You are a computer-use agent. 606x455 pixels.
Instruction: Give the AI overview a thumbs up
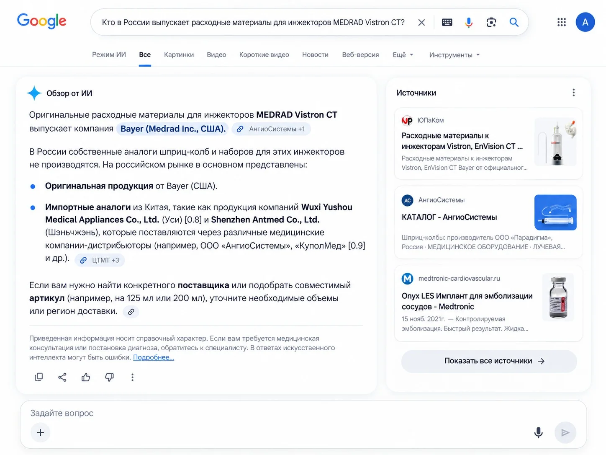pos(86,377)
